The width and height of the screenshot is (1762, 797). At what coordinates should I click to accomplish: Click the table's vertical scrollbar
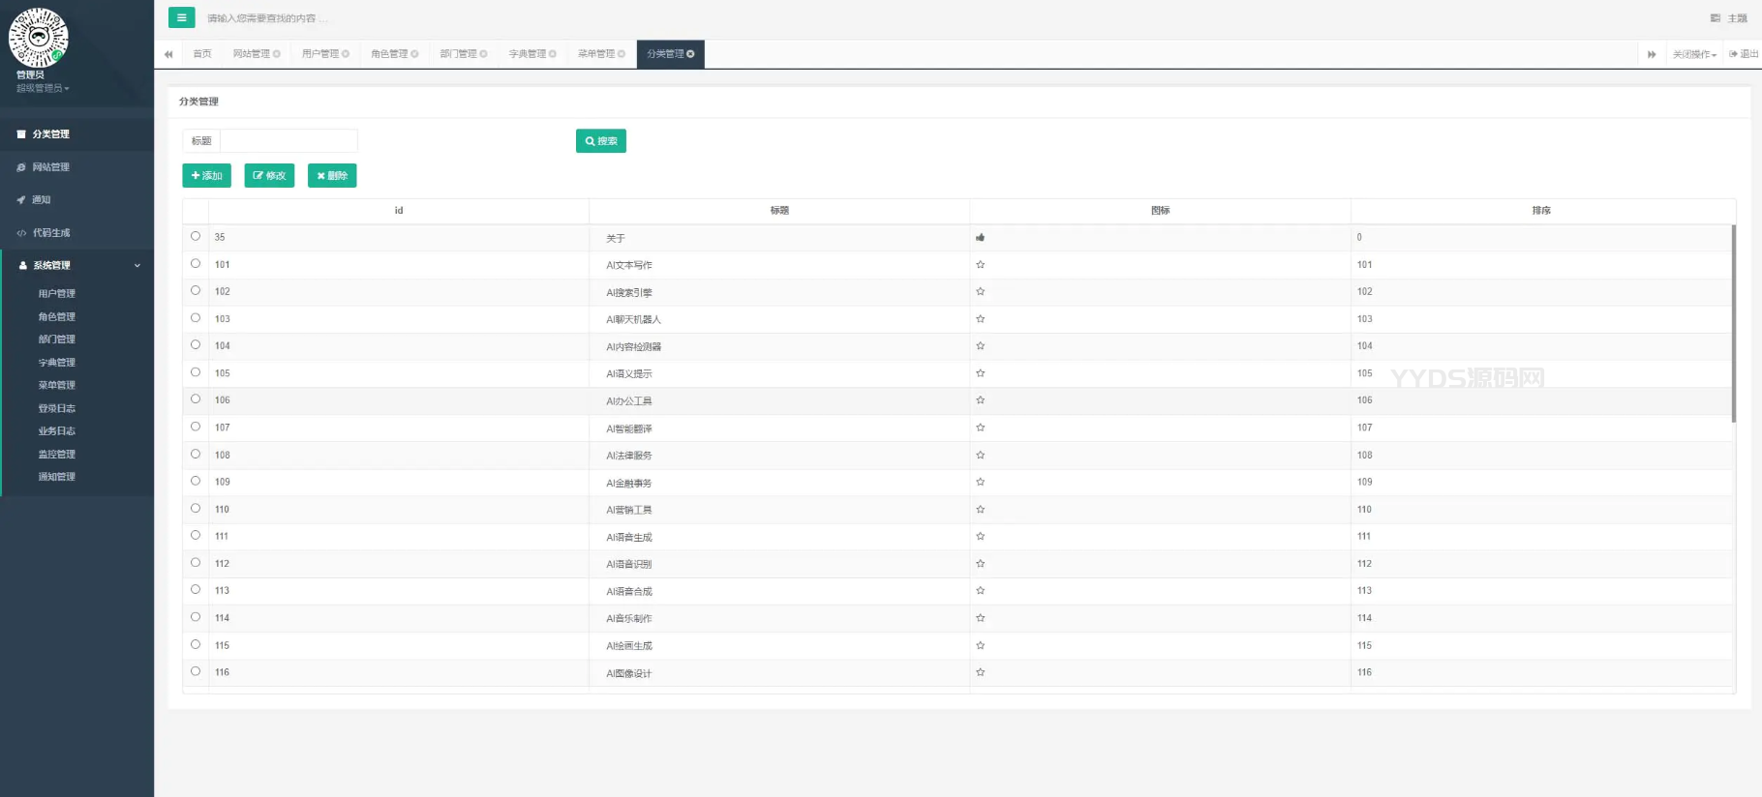click(x=1733, y=324)
